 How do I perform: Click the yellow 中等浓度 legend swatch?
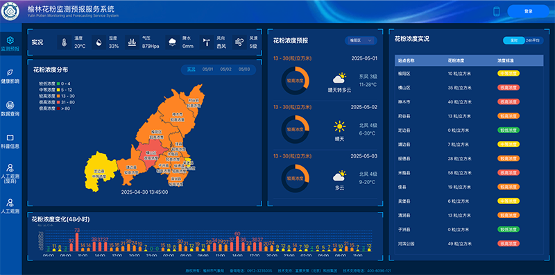pyautogui.click(x=58, y=90)
